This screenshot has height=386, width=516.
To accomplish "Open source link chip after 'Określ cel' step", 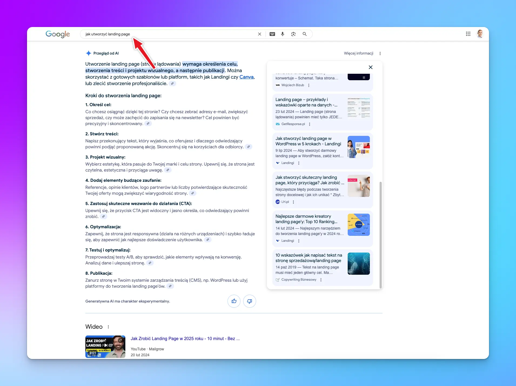I will [148, 124].
